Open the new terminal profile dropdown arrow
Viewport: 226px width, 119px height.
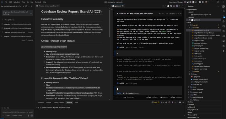(x=163, y=102)
